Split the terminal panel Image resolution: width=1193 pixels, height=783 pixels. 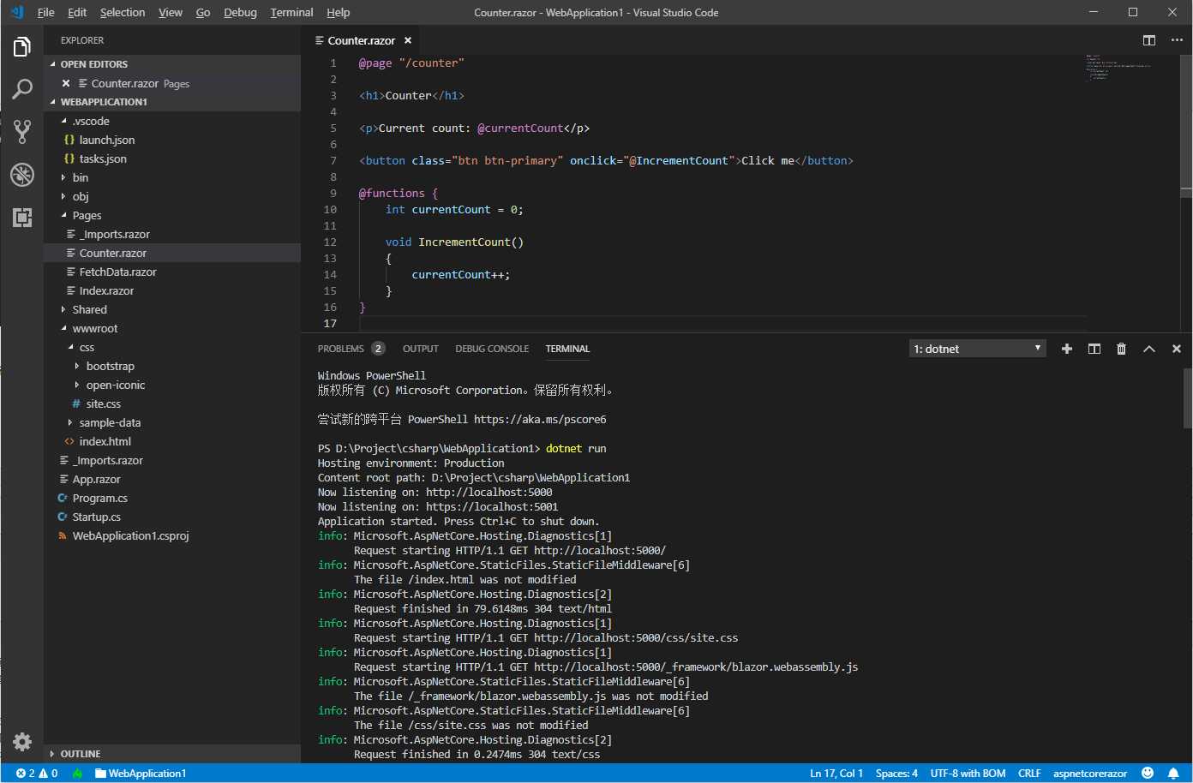(x=1094, y=349)
